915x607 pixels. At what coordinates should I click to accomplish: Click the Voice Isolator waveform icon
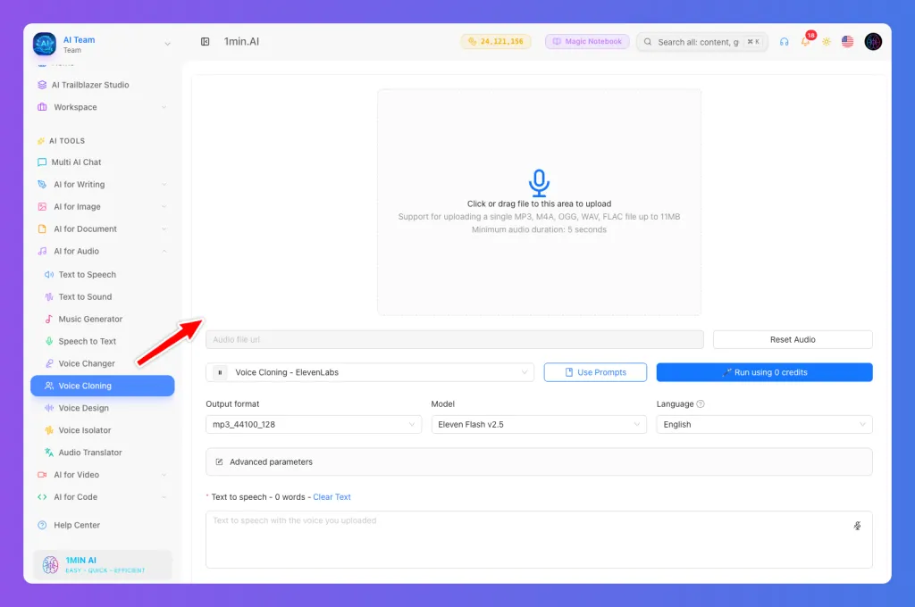(49, 429)
